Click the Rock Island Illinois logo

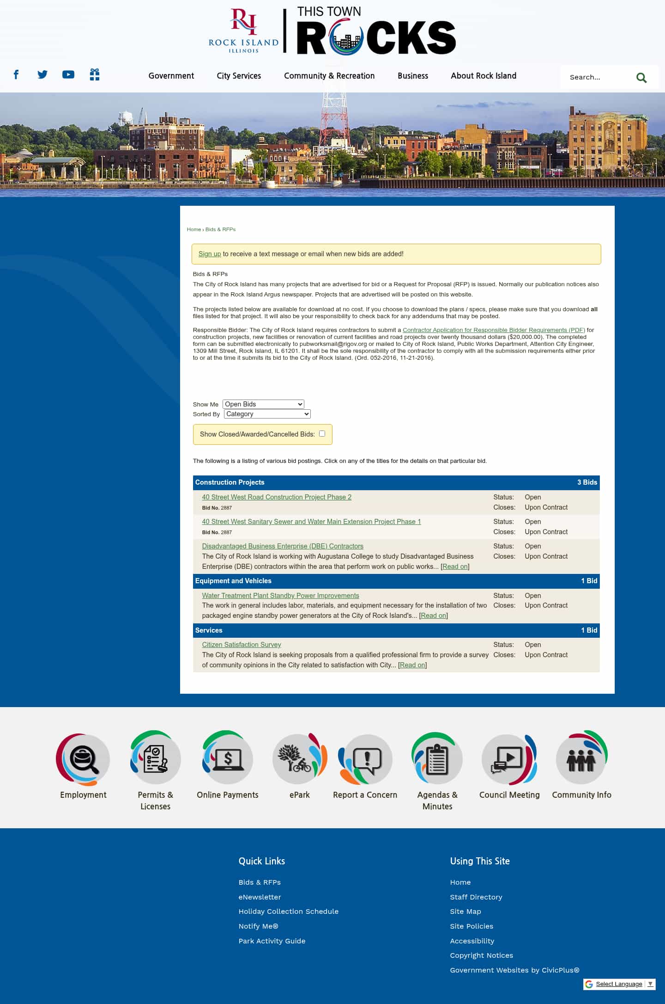click(243, 31)
